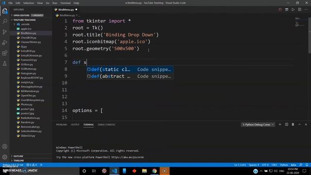
Task: Change encoding via UTF-8 status item
Action: tap(265, 165)
